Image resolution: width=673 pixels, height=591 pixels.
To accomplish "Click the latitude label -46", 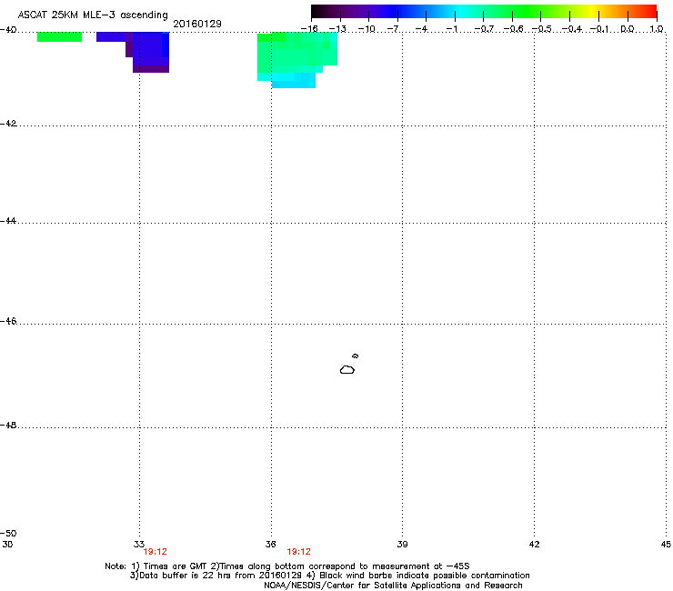I will (8, 322).
